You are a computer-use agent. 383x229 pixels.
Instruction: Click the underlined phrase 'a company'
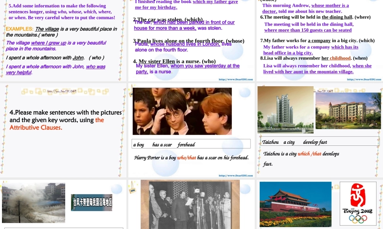tap(319, 40)
